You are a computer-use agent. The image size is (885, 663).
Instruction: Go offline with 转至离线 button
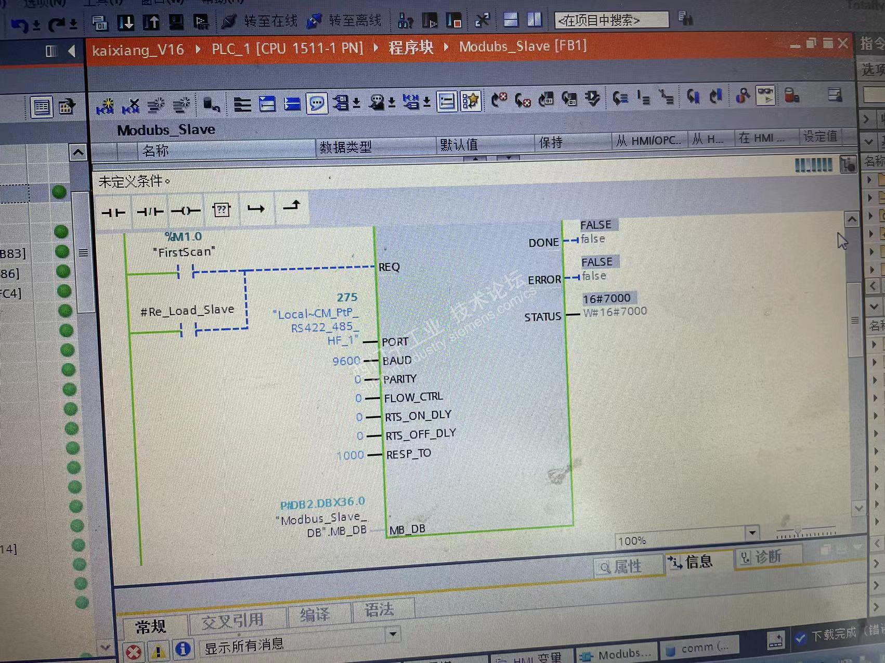point(344,21)
